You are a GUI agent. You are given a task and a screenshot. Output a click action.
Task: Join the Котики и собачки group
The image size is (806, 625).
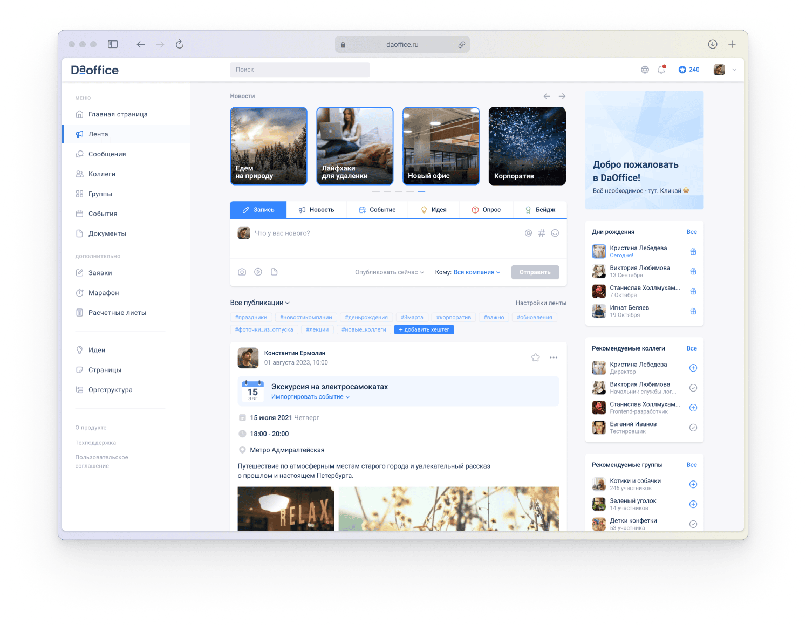tap(693, 484)
